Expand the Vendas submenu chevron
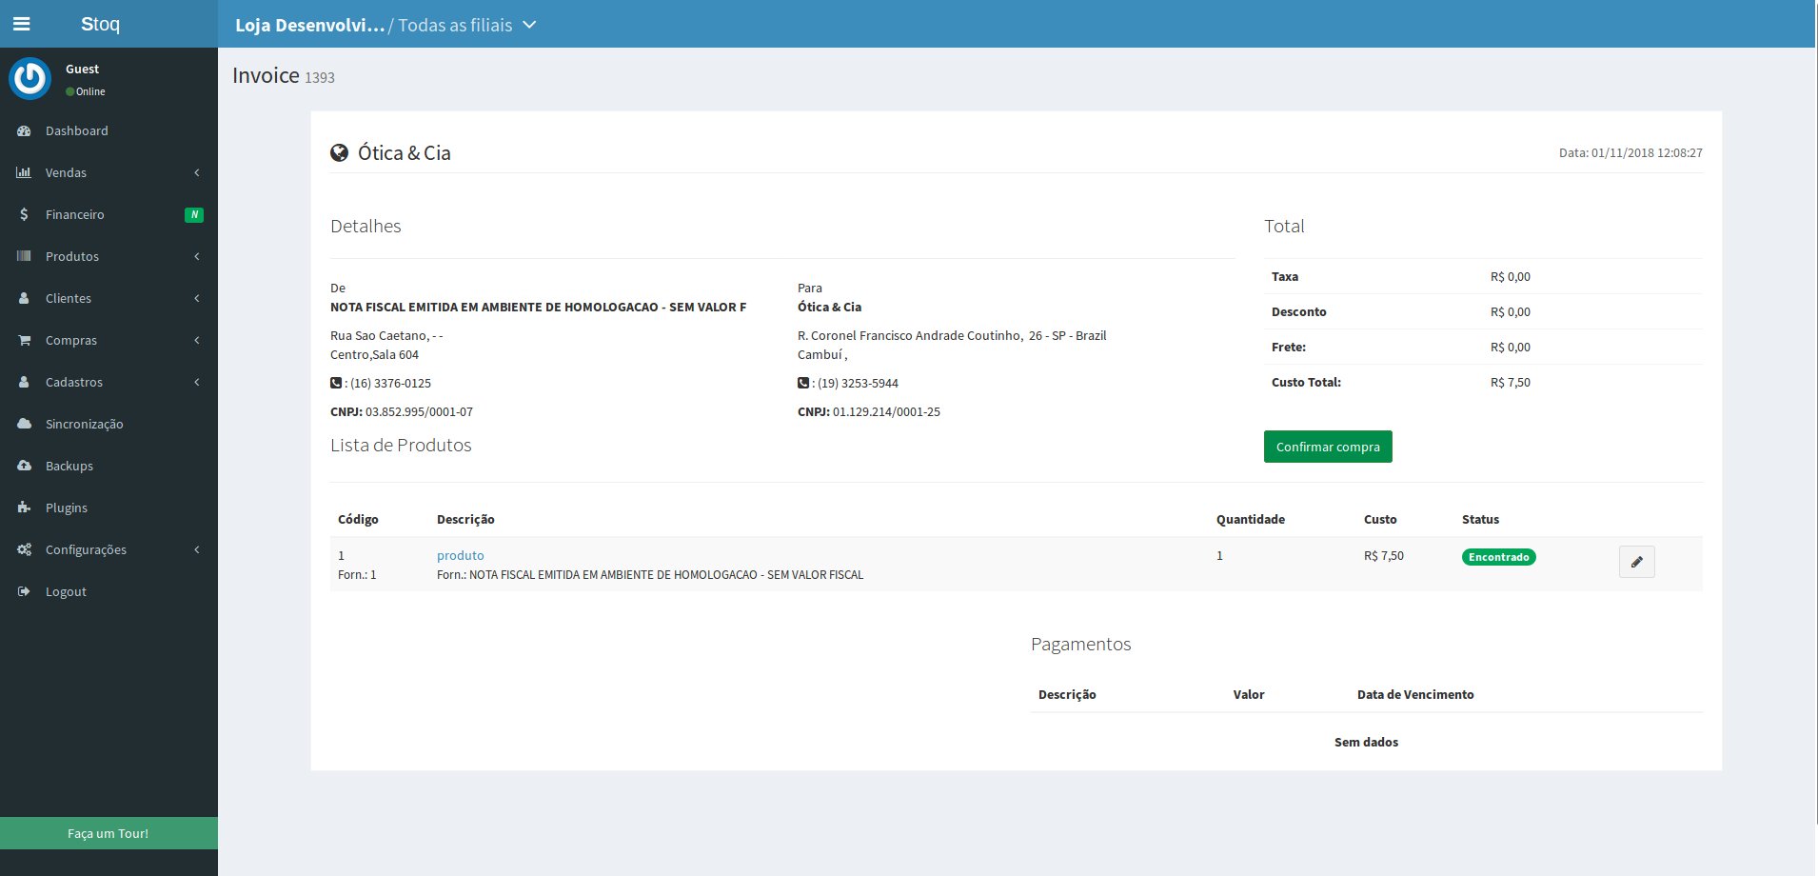 point(197,172)
